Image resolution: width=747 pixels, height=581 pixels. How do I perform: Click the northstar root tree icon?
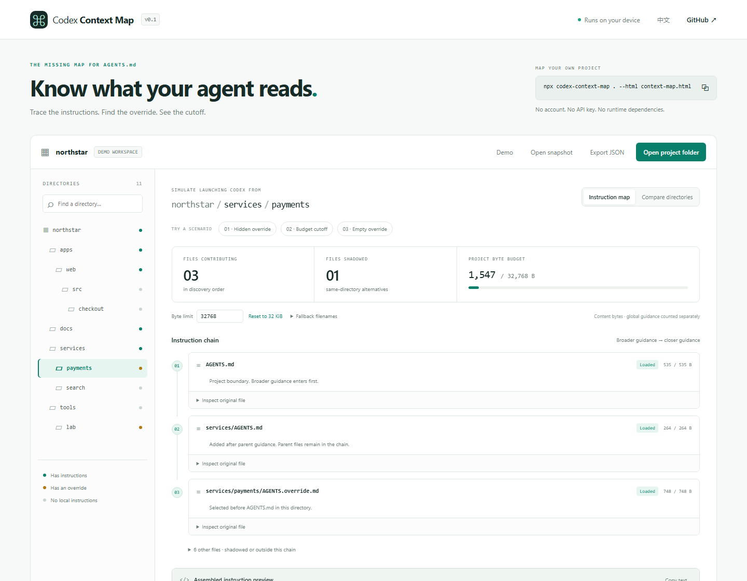pyautogui.click(x=46, y=230)
